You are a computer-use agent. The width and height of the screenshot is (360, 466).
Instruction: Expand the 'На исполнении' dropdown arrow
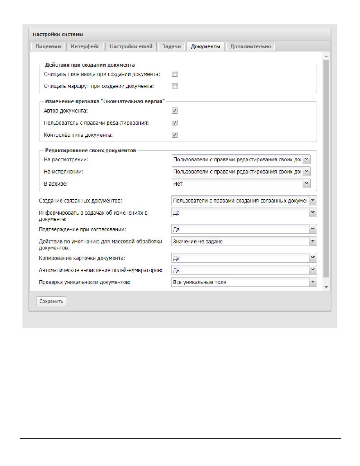click(307, 171)
